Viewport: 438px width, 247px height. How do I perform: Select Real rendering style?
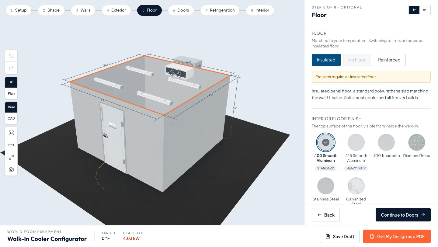coord(11,107)
